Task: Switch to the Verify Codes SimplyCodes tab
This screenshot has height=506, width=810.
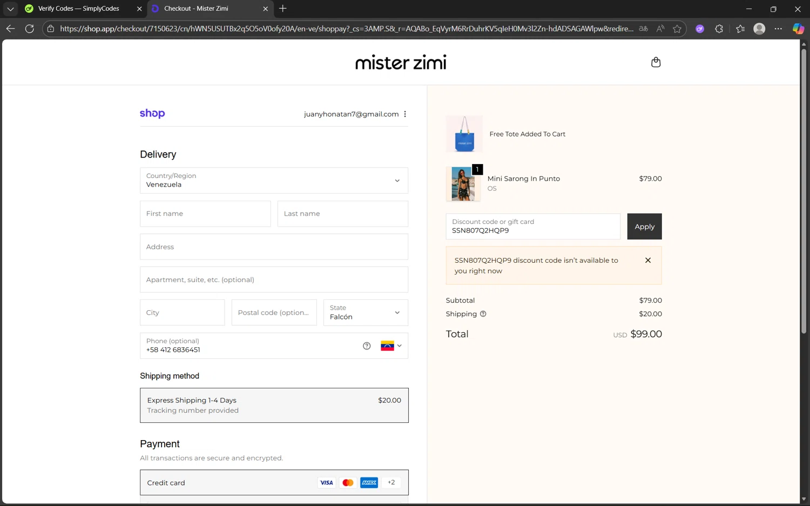Action: tap(79, 9)
